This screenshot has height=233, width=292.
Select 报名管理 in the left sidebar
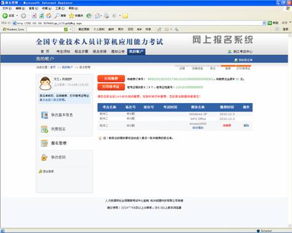tap(58, 143)
